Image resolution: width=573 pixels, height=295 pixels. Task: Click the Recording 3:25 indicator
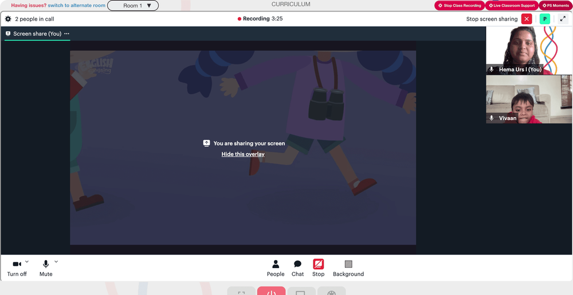[260, 19]
